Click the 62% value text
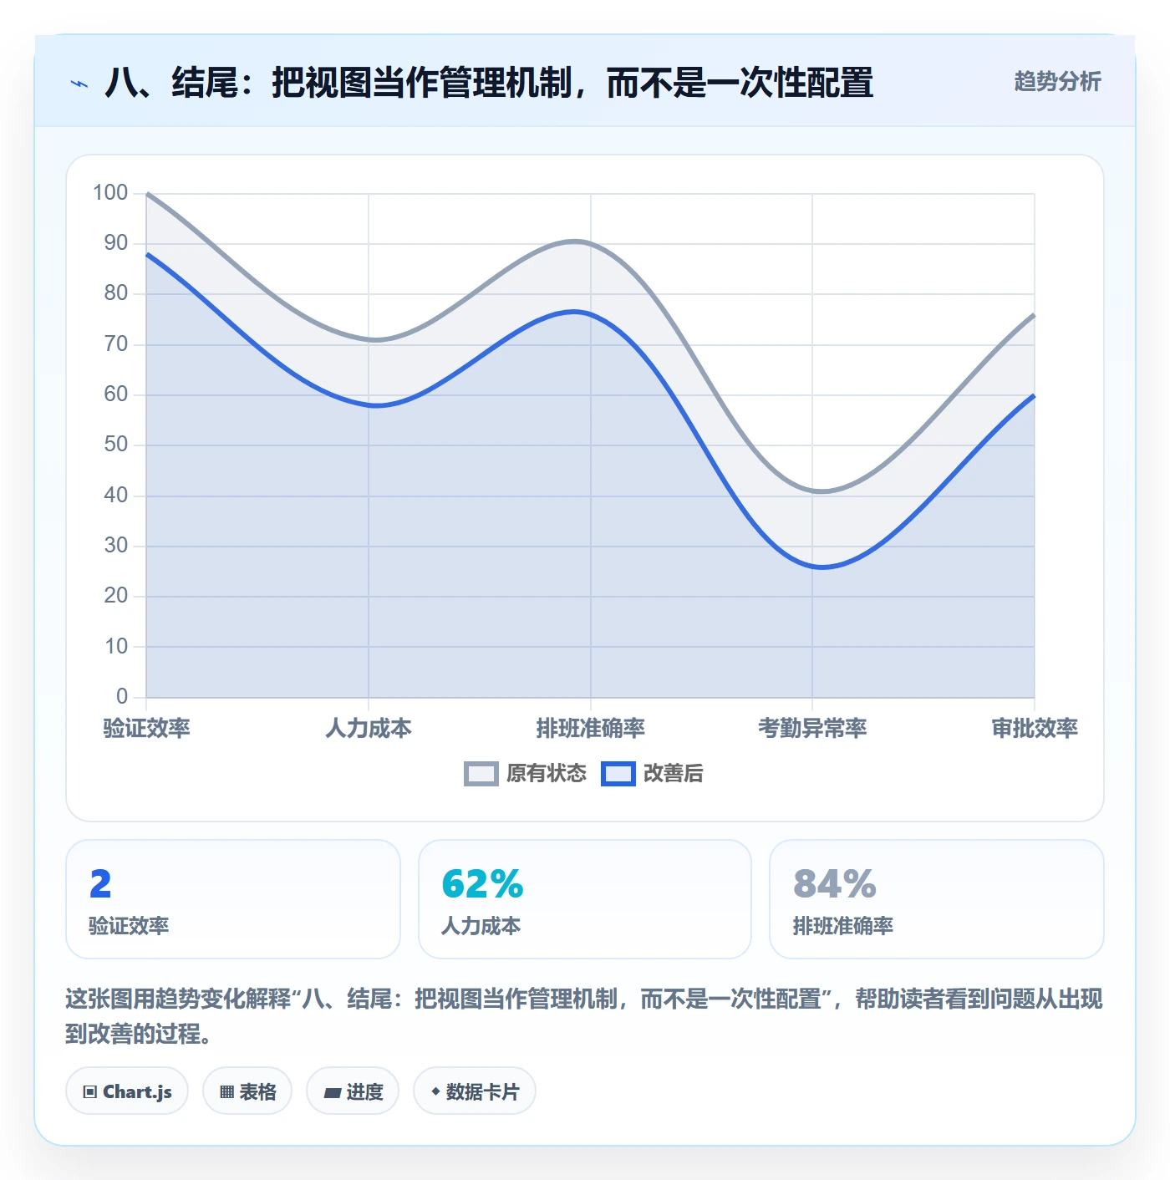1170x1180 pixels. (482, 884)
